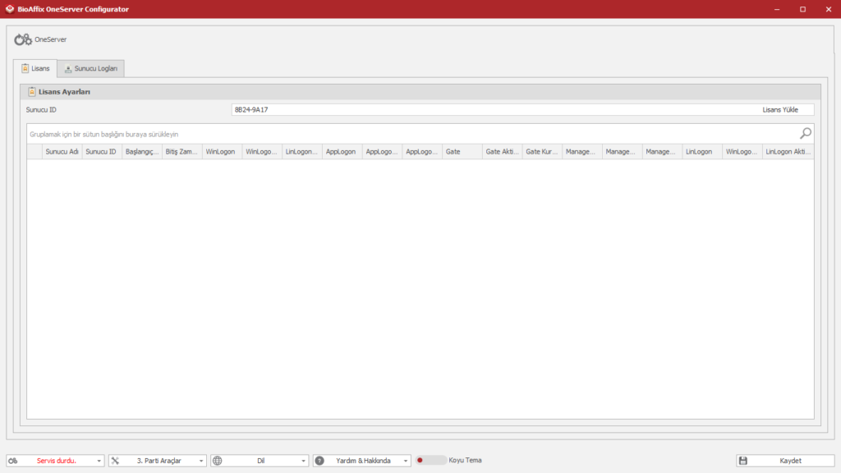
Task: Click the Gate column header
Action: coord(462,152)
